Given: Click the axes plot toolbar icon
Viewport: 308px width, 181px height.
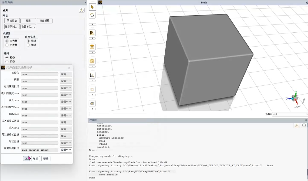Looking at the screenshot, I should click(x=92, y=75).
